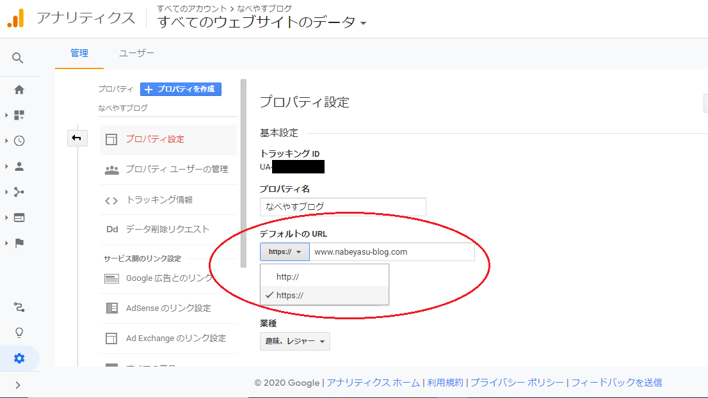
Task: Open トラッキング情報 menu item
Action: (x=168, y=200)
